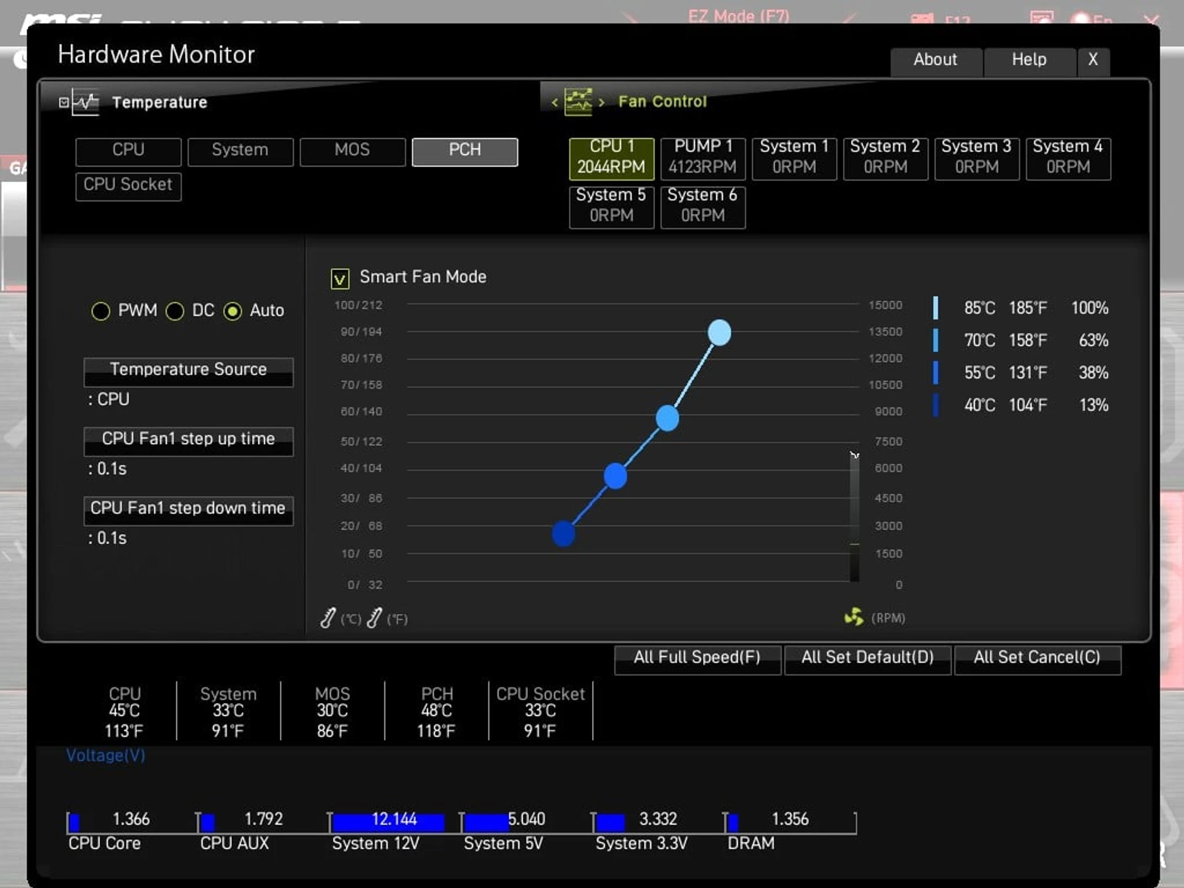Click the Celsius thermometer icon
Image resolution: width=1184 pixels, height=888 pixels.
click(x=328, y=617)
